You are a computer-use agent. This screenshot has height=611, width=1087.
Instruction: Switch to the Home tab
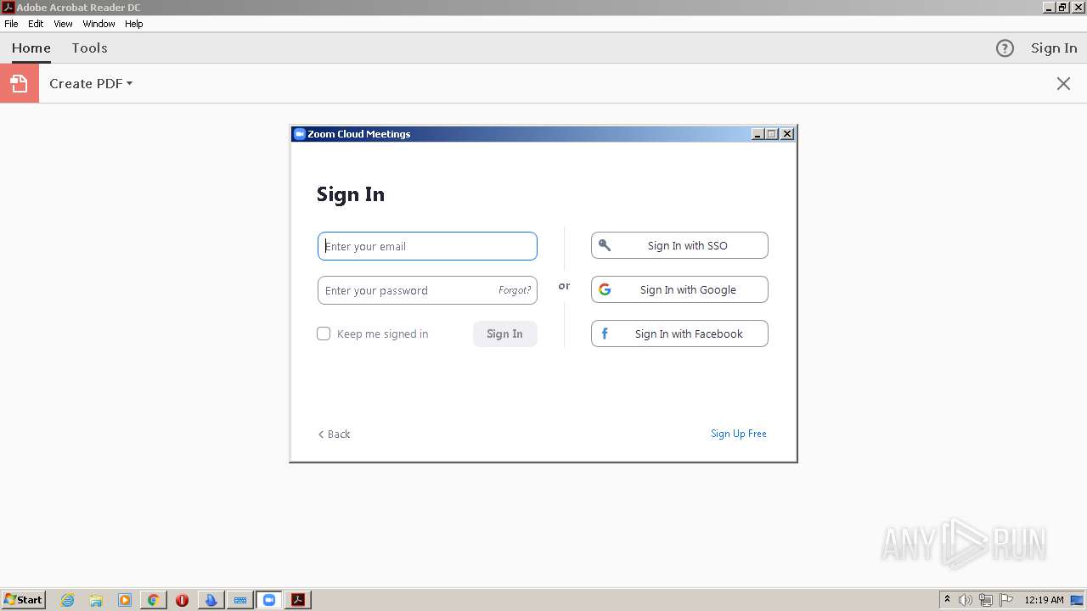pos(31,48)
